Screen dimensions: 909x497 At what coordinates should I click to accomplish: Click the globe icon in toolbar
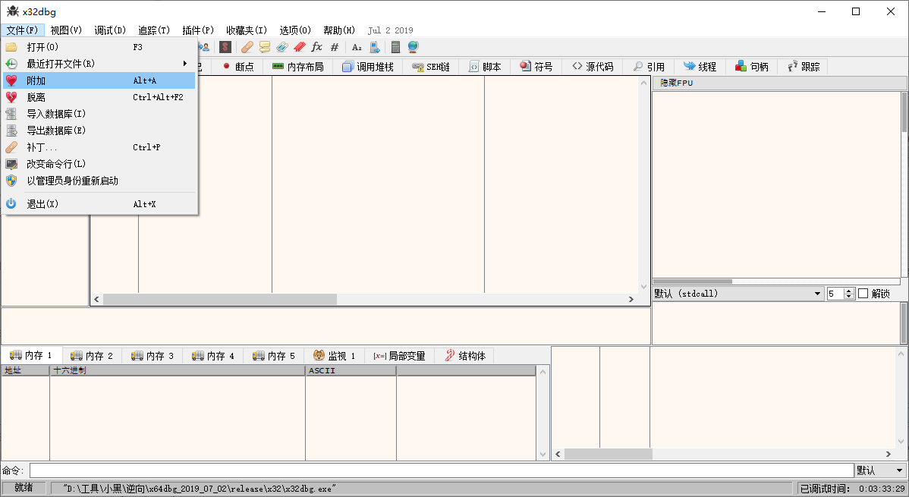(413, 47)
